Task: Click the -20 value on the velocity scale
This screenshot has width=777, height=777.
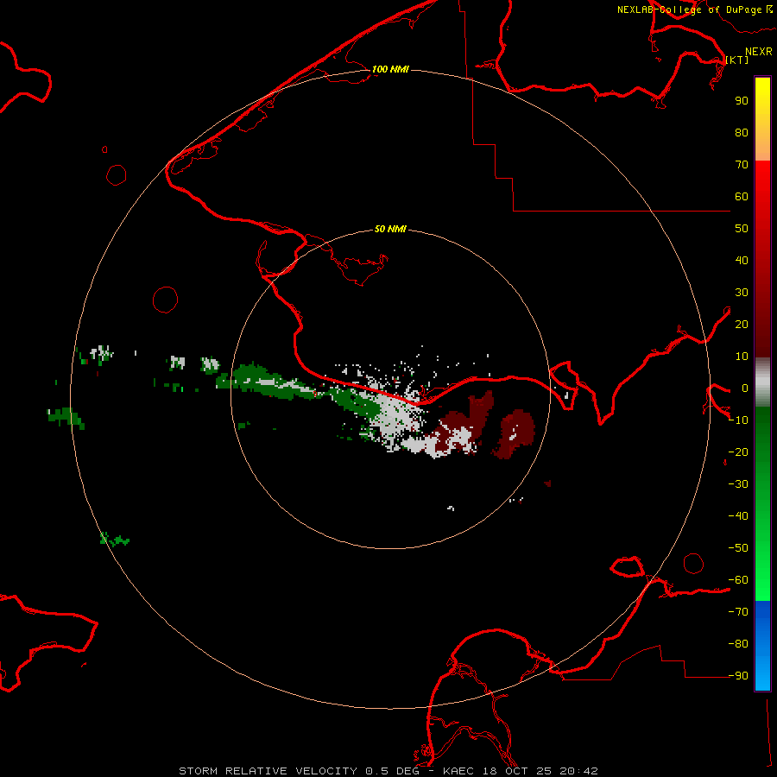Action: pos(738,452)
